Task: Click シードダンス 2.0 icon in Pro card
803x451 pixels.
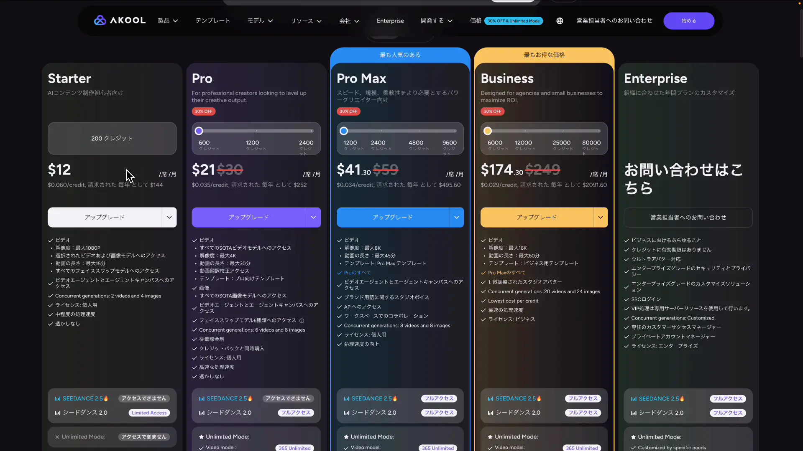Action: (202, 413)
